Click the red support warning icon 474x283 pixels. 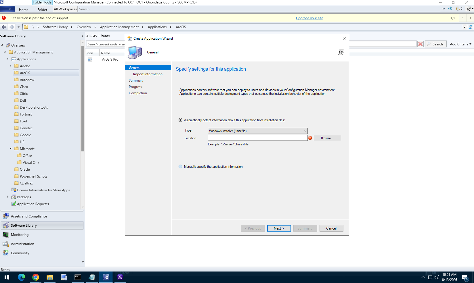click(4, 18)
